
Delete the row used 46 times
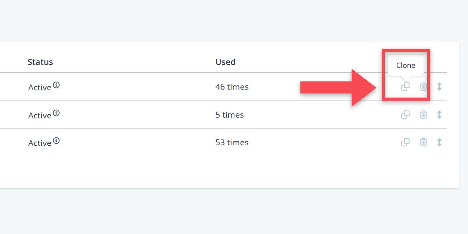pos(423,87)
